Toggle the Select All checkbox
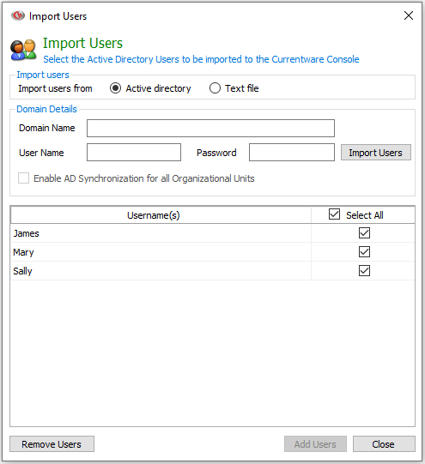Image resolution: width=425 pixels, height=464 pixels. pyautogui.click(x=334, y=214)
